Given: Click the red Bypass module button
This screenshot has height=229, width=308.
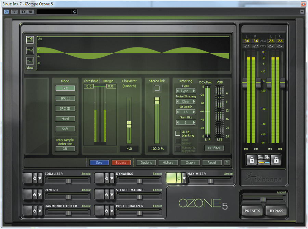Looking at the screenshot, I should click(121, 162).
